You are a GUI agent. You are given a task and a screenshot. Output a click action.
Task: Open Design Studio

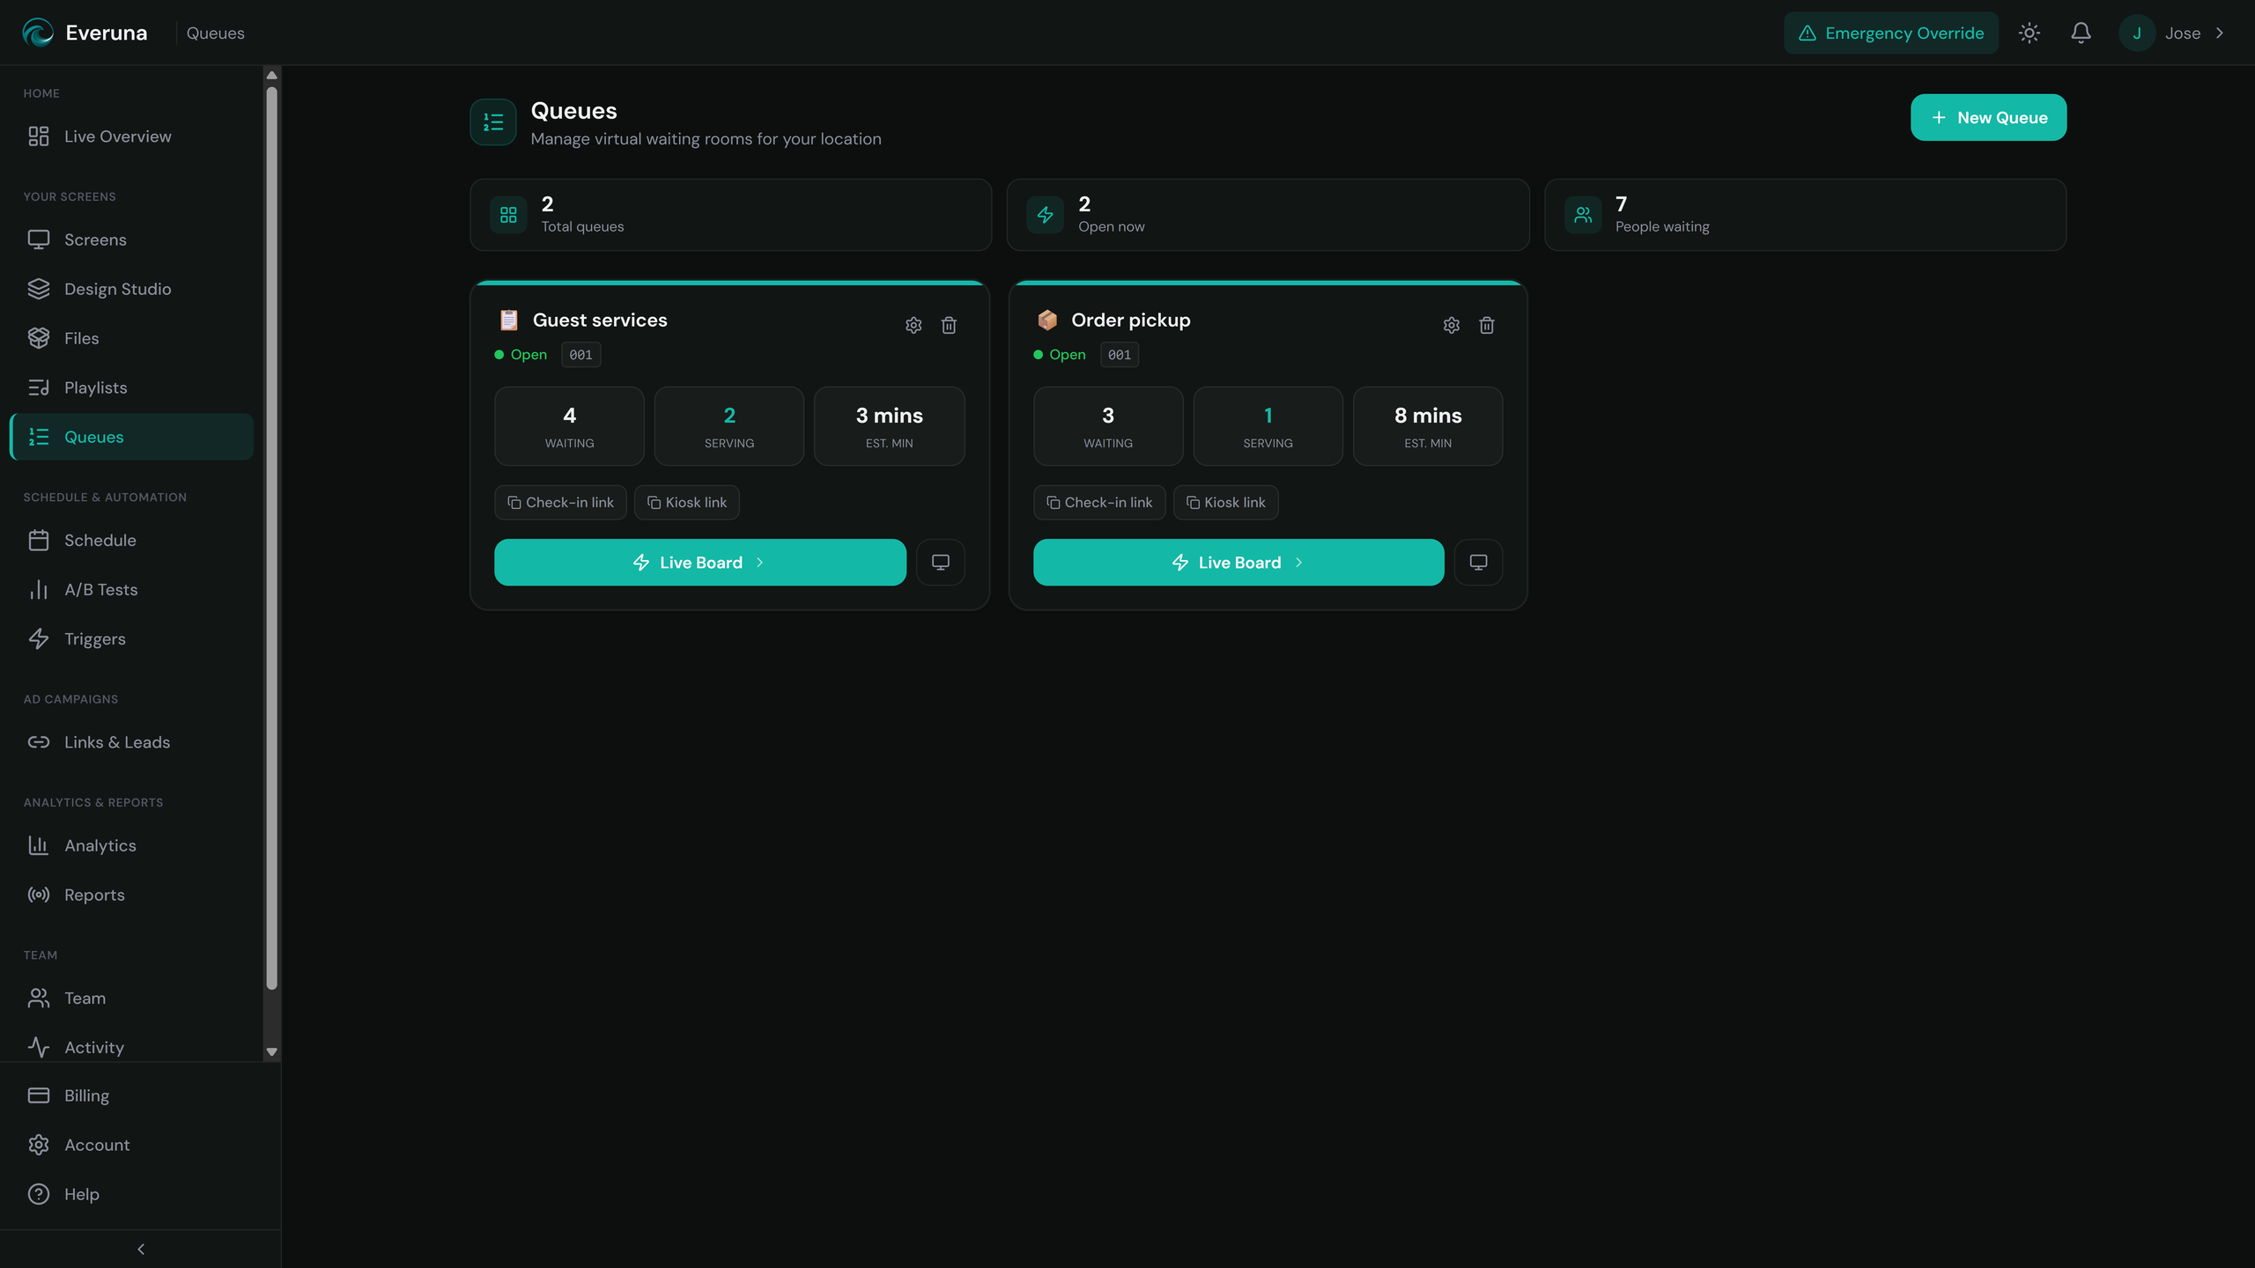pos(132,289)
